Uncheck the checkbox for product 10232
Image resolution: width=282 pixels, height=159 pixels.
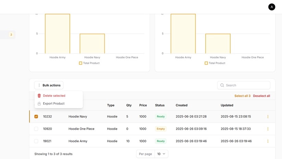36,116
